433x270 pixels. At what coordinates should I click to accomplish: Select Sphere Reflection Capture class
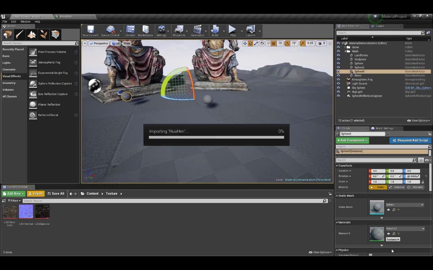pyautogui.click(x=55, y=83)
